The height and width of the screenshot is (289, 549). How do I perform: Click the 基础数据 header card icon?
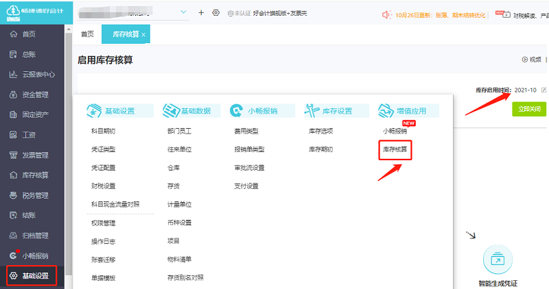pyautogui.click(x=171, y=111)
